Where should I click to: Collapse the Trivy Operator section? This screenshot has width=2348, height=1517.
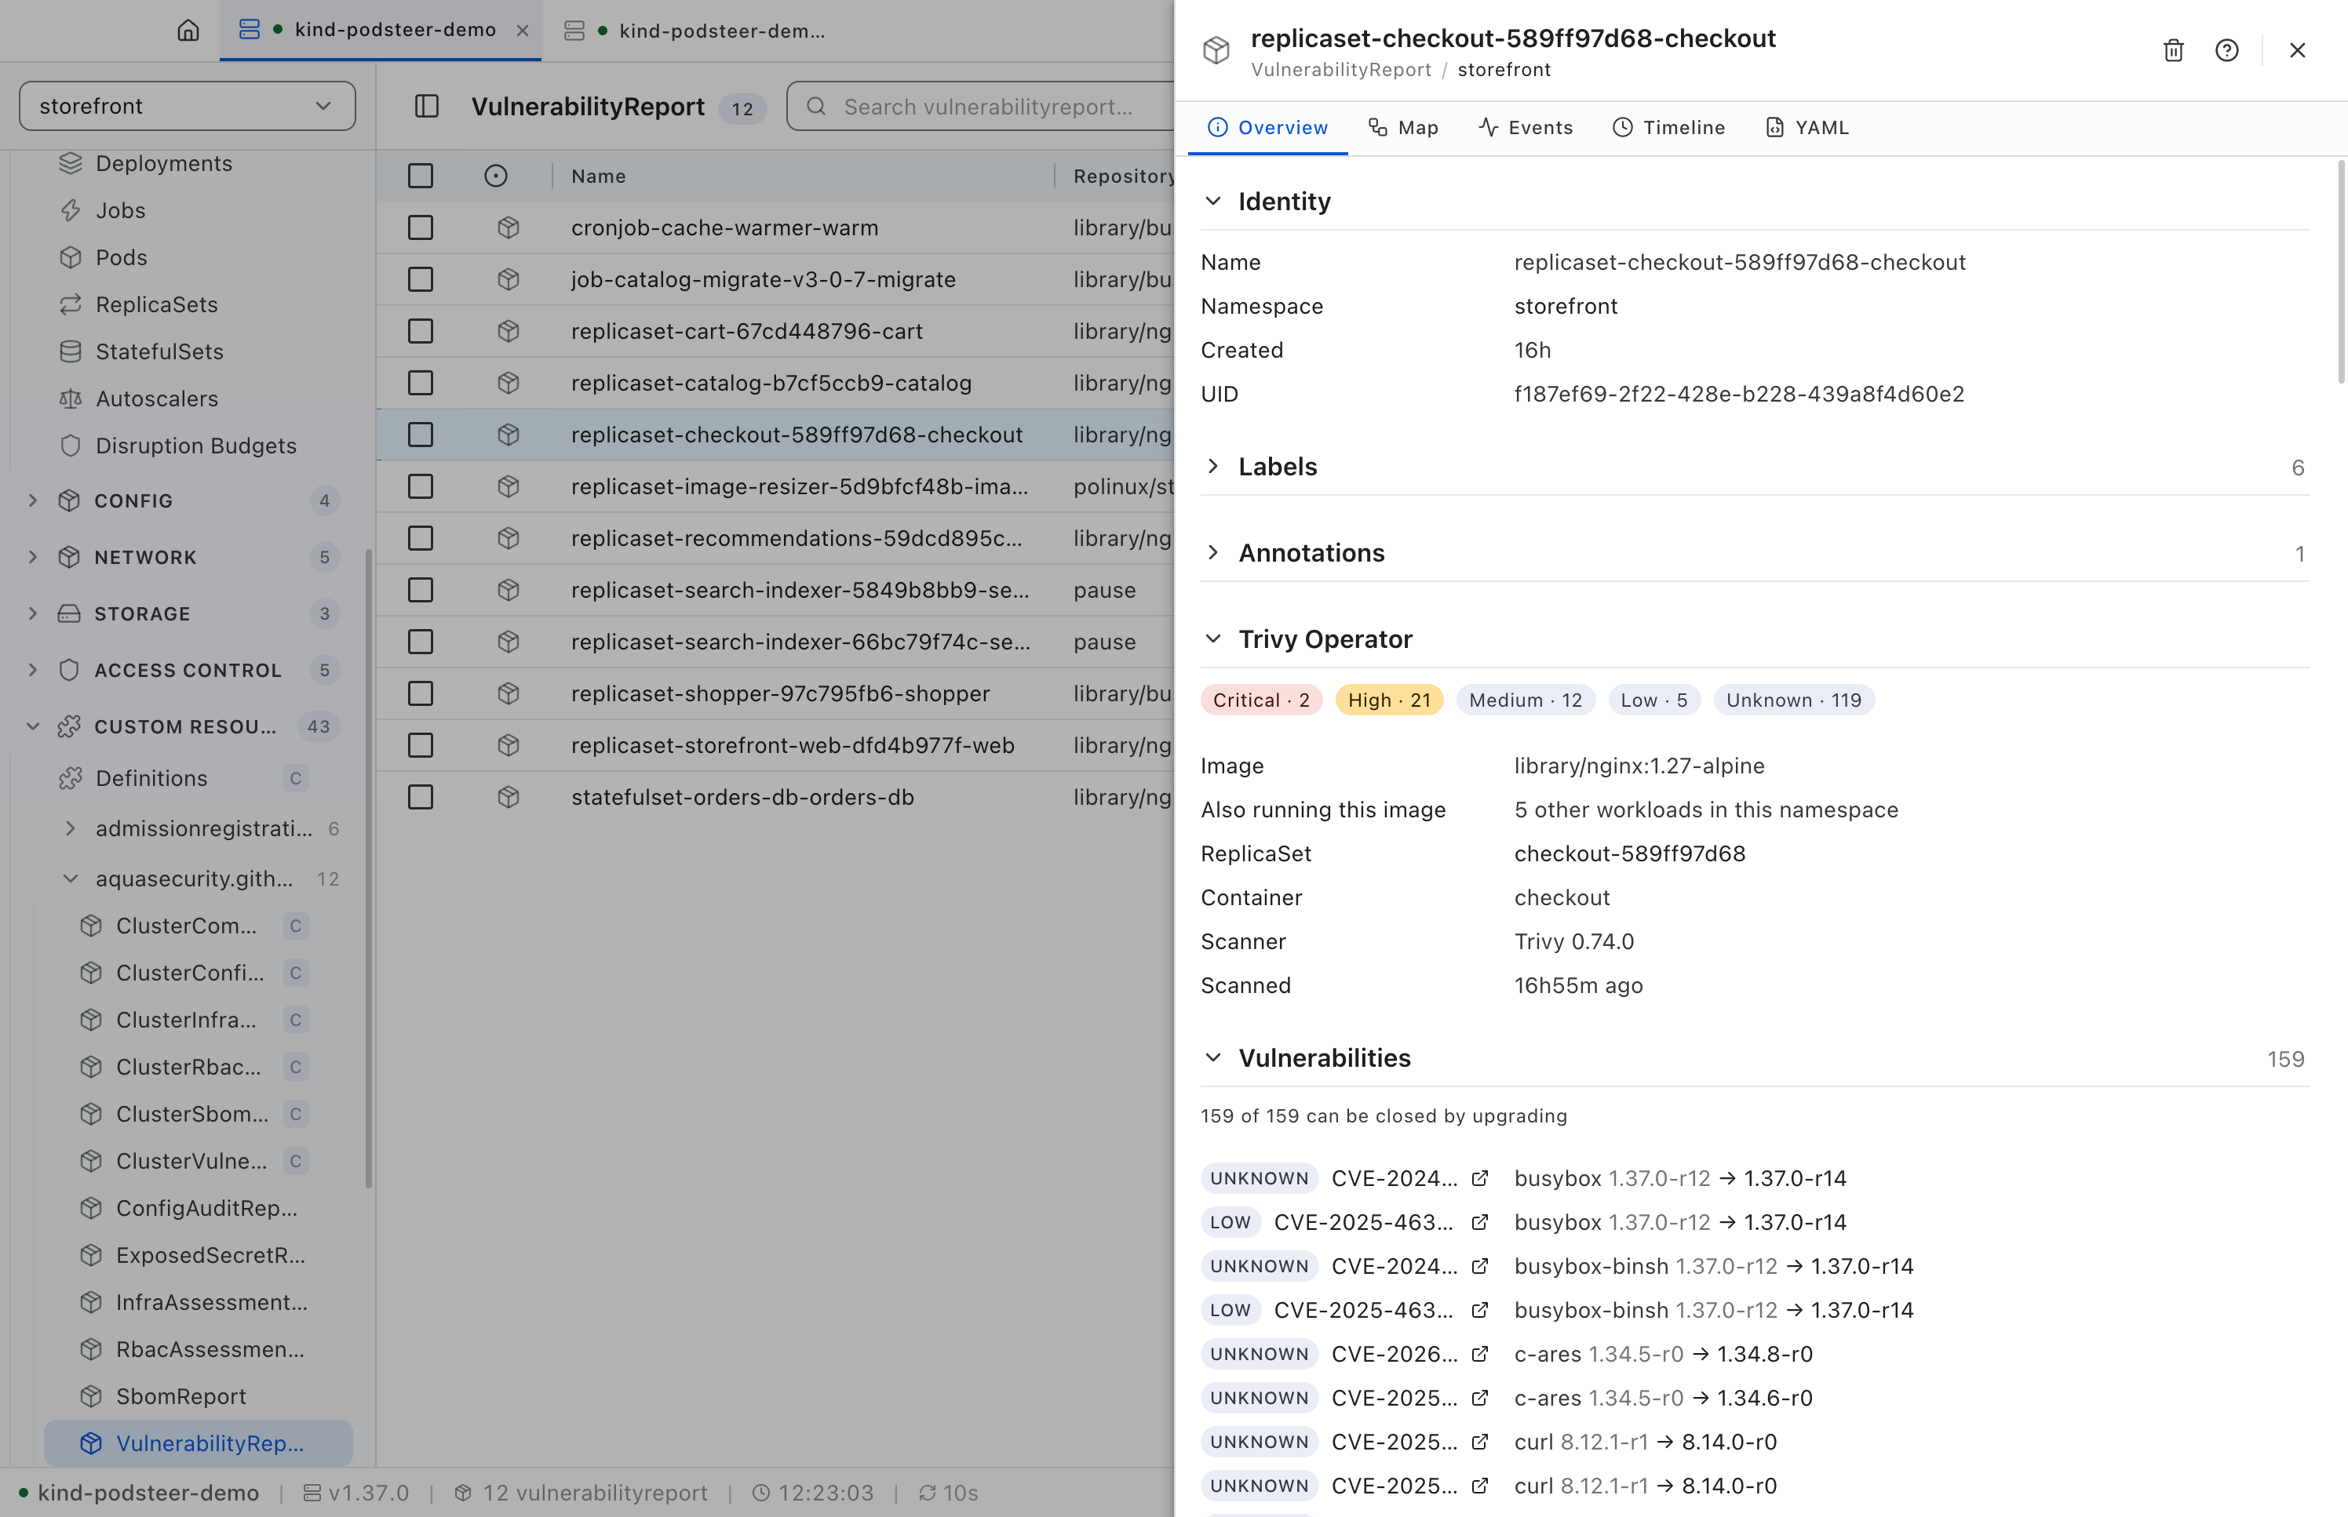[x=1754, y=639]
